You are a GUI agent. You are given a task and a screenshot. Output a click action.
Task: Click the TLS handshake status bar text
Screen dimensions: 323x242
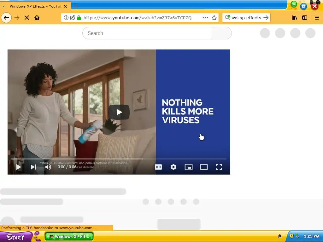tap(48, 228)
